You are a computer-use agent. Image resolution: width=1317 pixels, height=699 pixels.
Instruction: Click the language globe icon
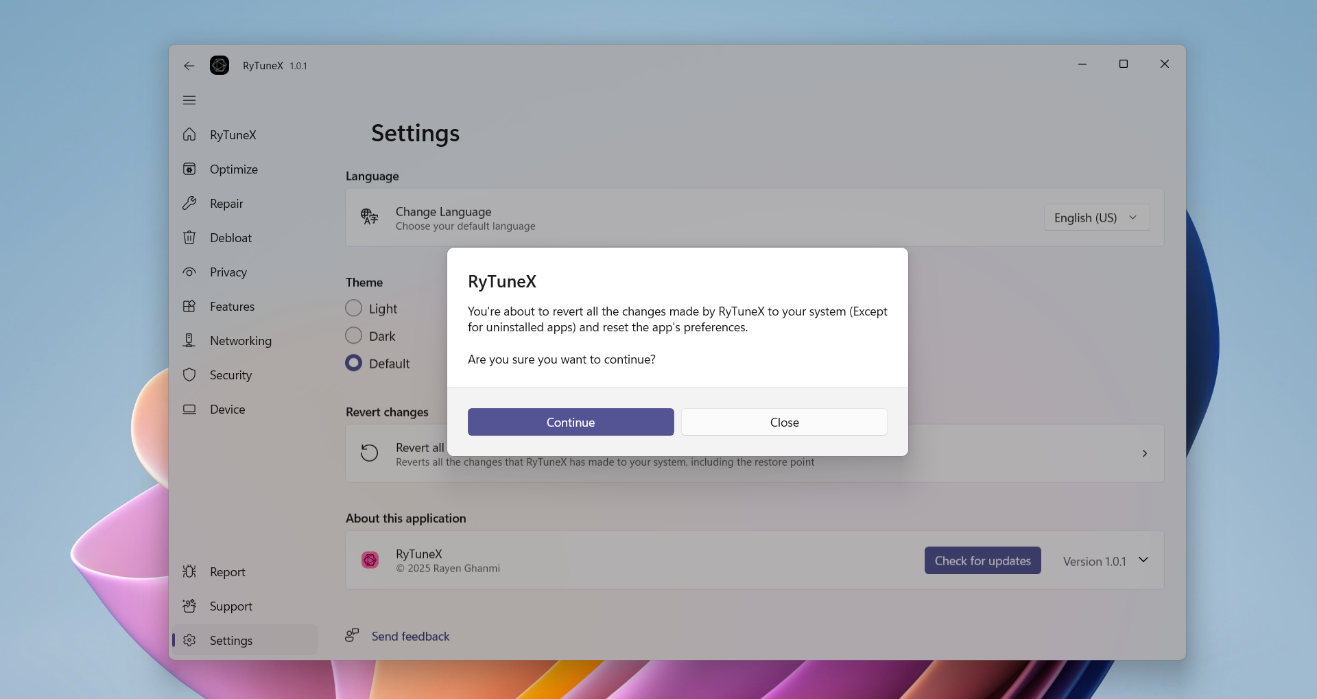click(x=369, y=217)
